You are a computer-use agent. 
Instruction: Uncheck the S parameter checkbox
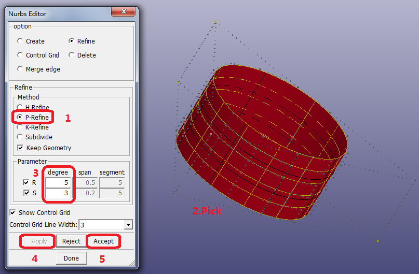click(26, 194)
